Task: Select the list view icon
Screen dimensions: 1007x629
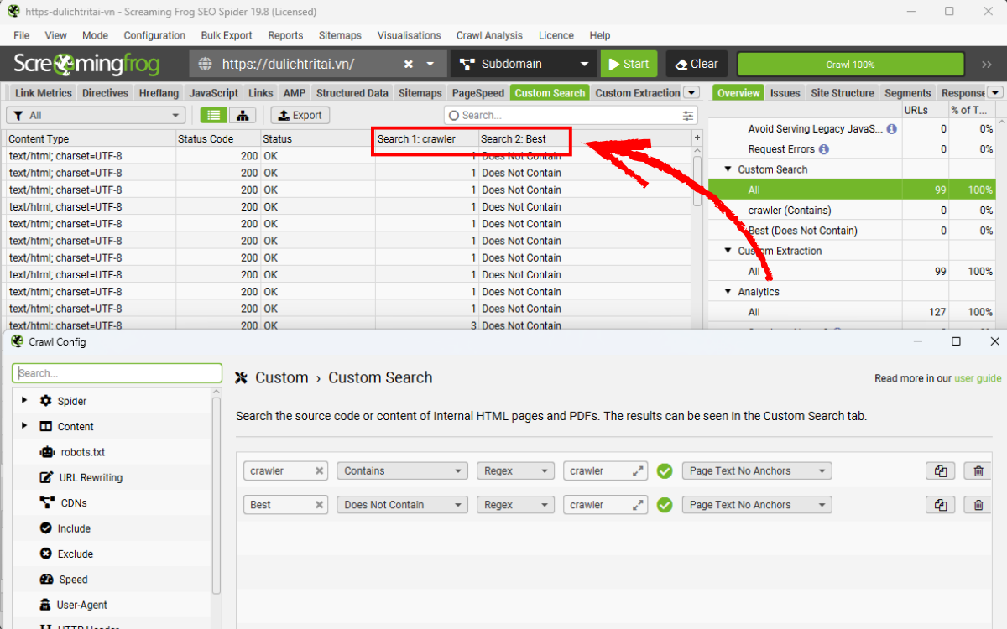Action: tap(213, 116)
